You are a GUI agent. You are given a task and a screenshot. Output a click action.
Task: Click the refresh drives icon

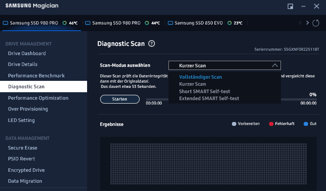[x=315, y=23]
